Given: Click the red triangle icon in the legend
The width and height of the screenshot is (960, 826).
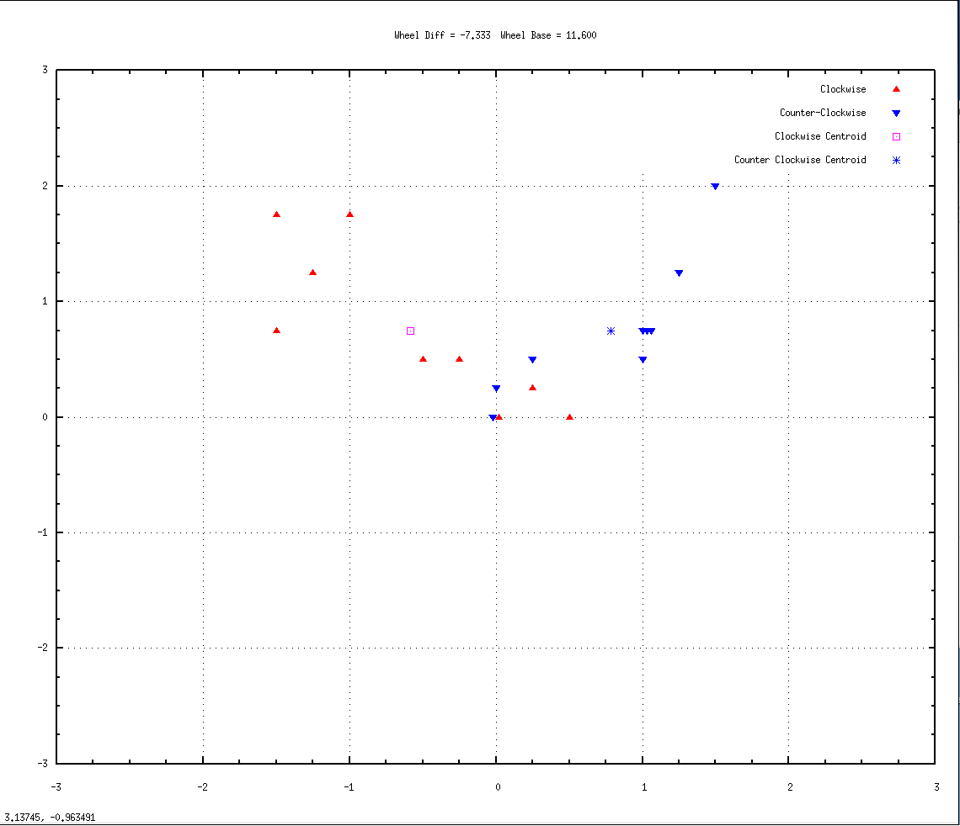Looking at the screenshot, I should coord(896,89).
